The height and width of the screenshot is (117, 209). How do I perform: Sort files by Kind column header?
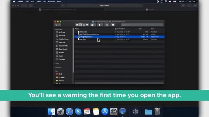153,29
